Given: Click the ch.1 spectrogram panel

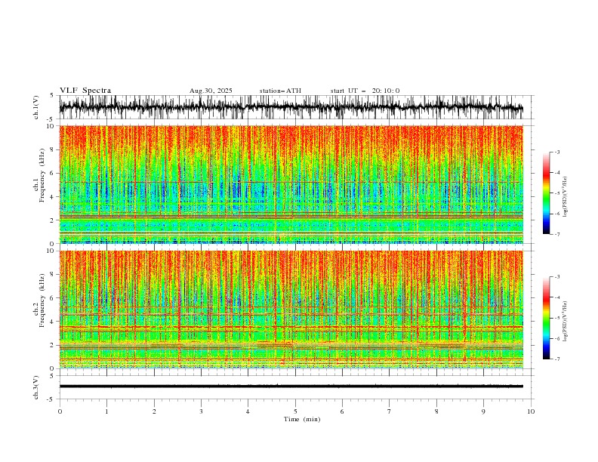Looking at the screenshot, I should (x=291, y=184).
